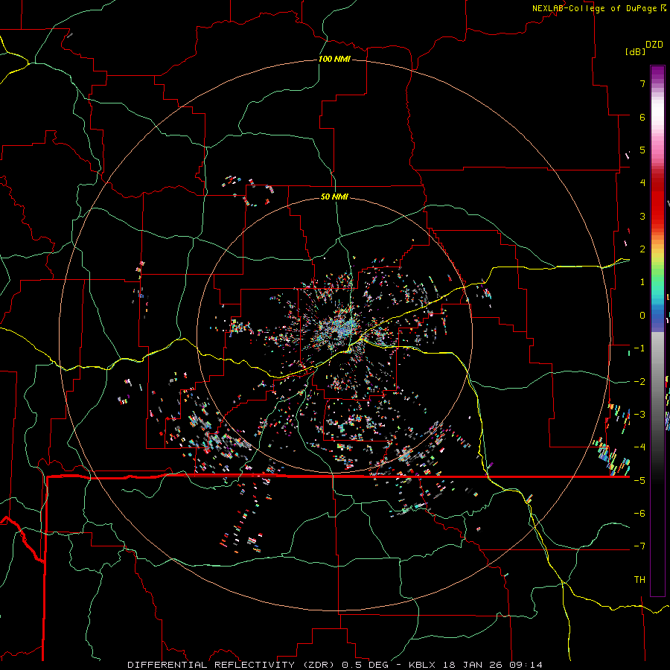Click the -5 value on the color scale
Viewport: 670px width, 670px height.
pyautogui.click(x=639, y=480)
